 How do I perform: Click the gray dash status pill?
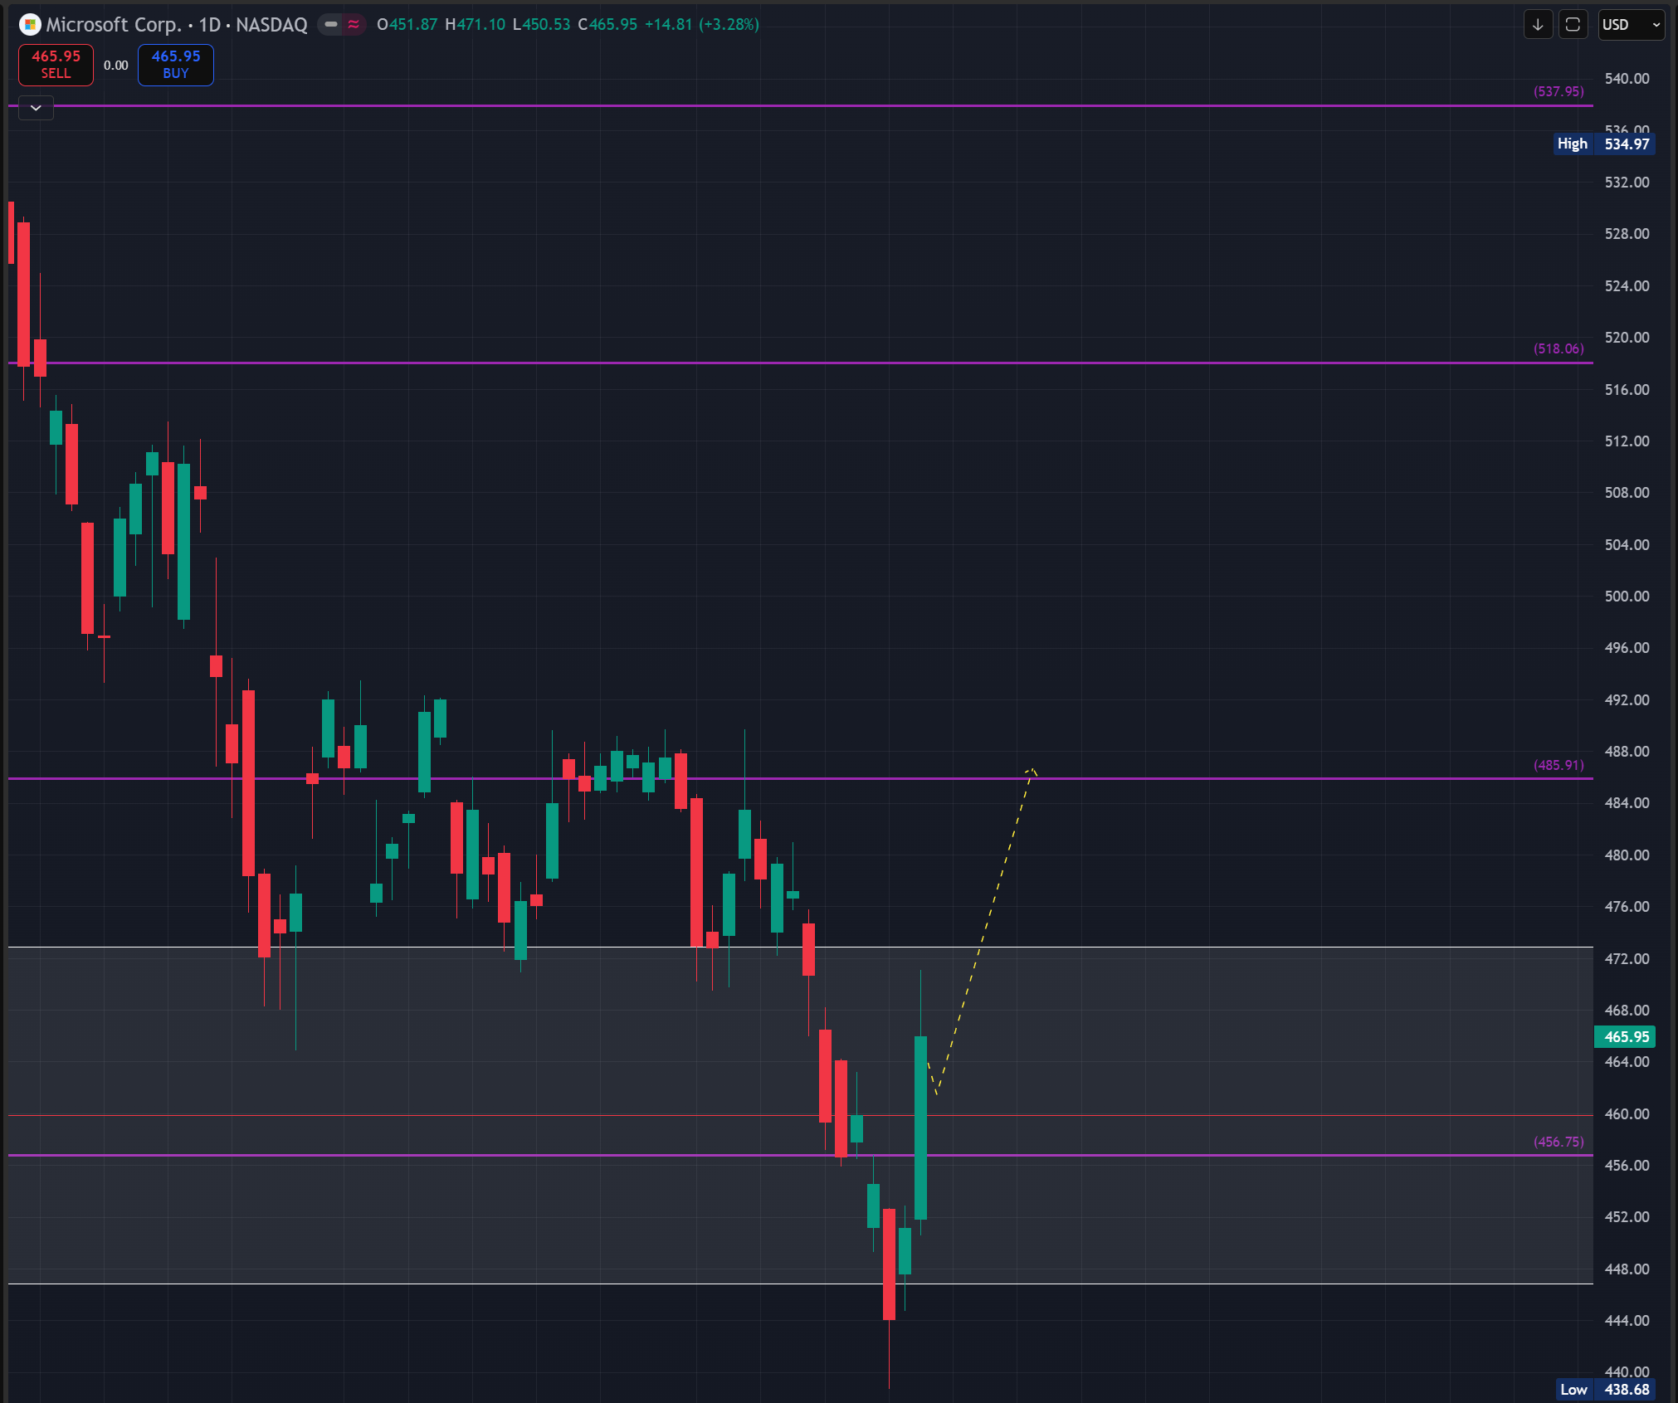pyautogui.click(x=331, y=24)
